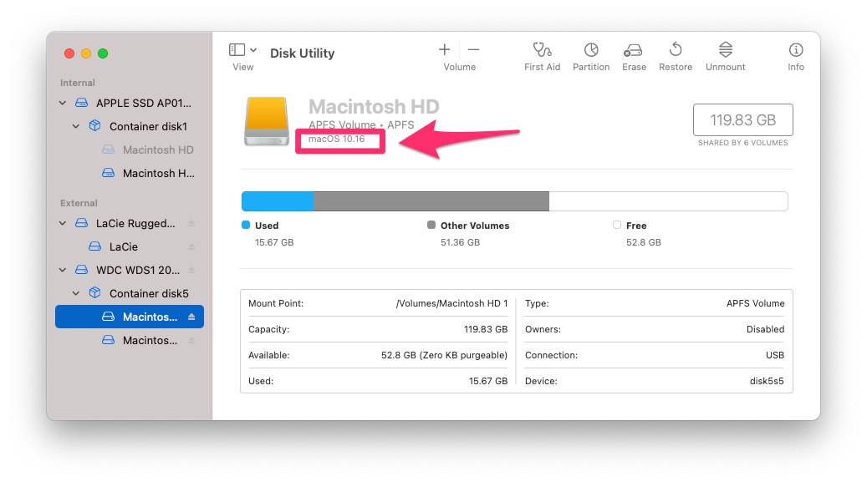The image size is (867, 482).
Task: Show volume Info
Action: (x=796, y=50)
